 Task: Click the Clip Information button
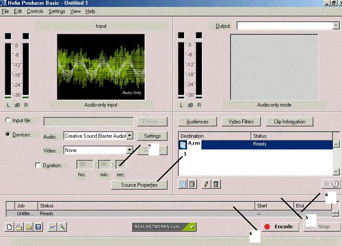tap(289, 122)
